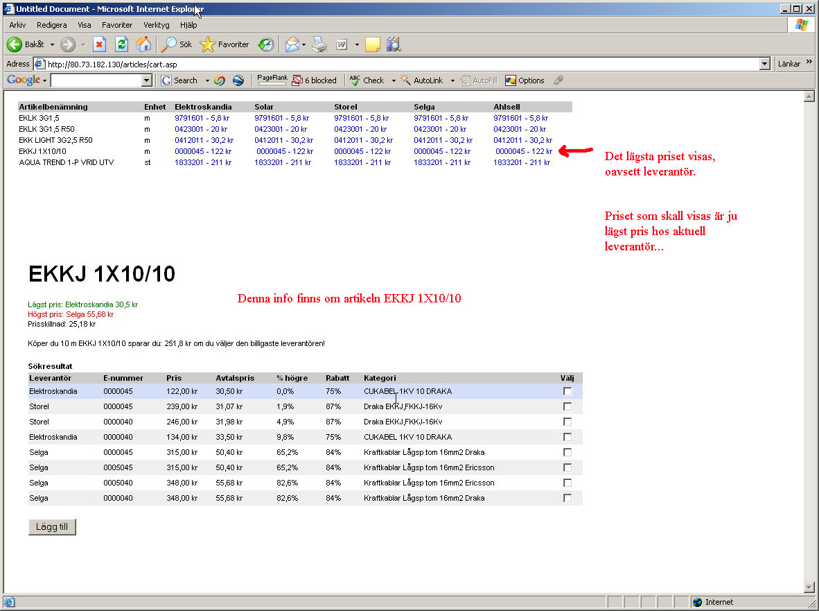The width and height of the screenshot is (819, 611).
Task: Open the Favoriter menu
Action: [x=117, y=25]
